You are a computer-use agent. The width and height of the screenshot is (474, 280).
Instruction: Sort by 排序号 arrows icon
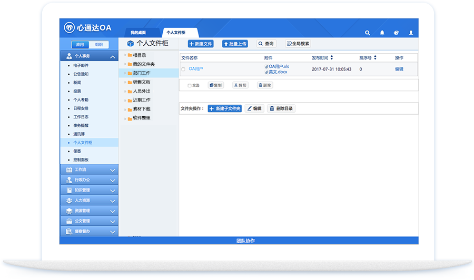(375, 58)
